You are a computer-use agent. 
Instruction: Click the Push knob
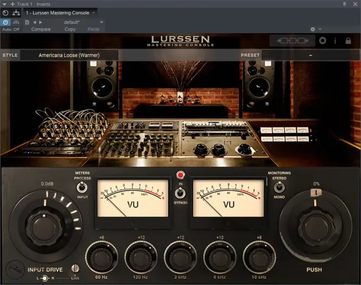click(316, 228)
